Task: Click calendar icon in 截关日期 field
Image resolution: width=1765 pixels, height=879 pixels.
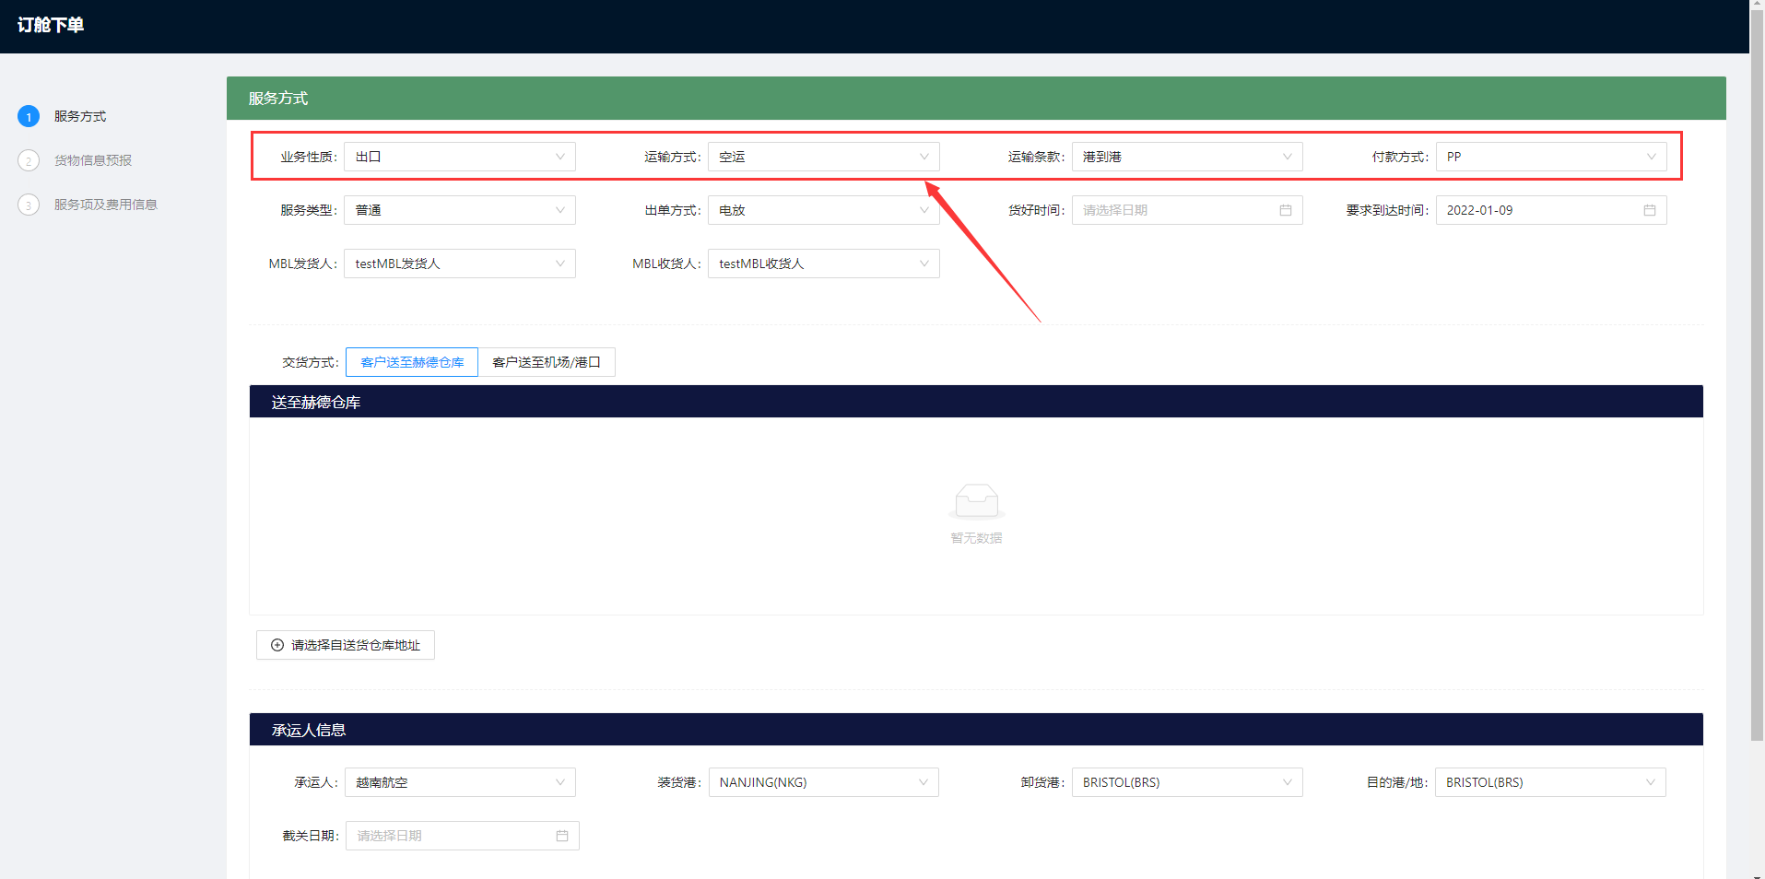Action: pyautogui.click(x=561, y=836)
